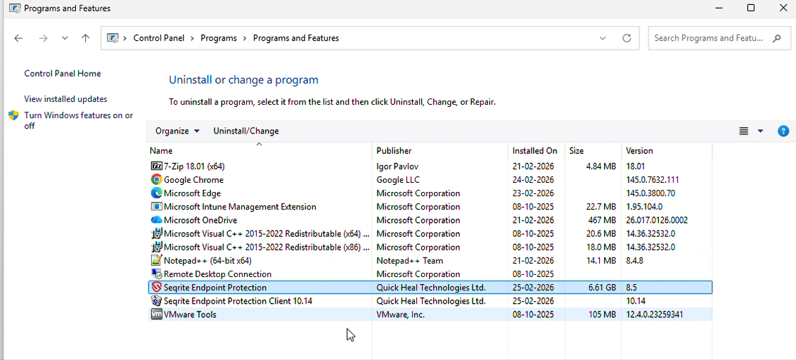The image size is (796, 360).
Task: Expand the address bar history dropdown
Action: point(603,38)
